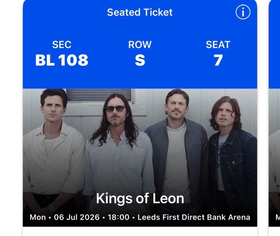Screen dimensions: 280x236
Task: Tap the 18:00 start time
Action: pos(119,217)
